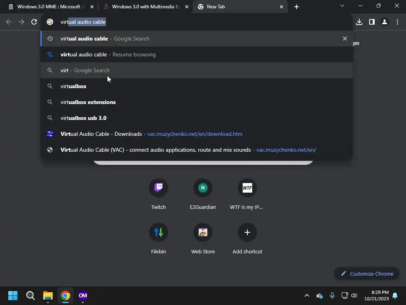Open the Chrome three-dot menu

pos(397,22)
